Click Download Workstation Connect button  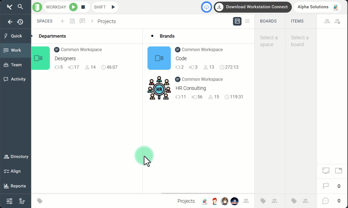click(x=252, y=7)
